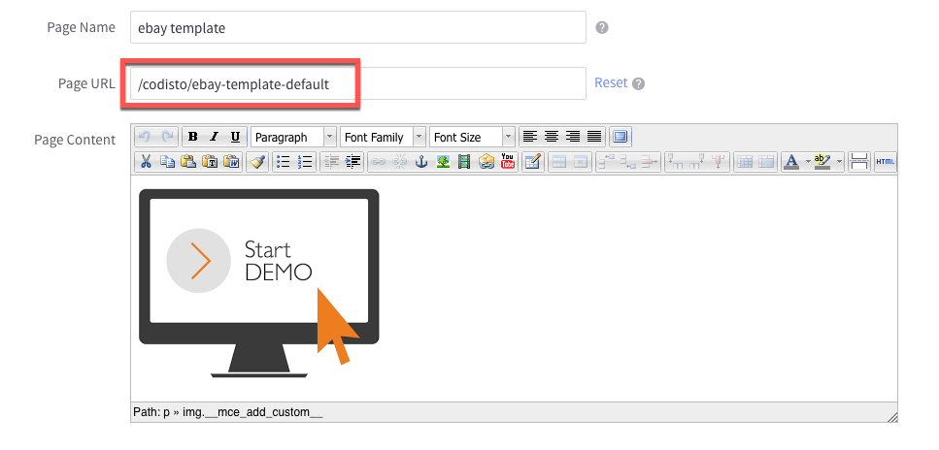
Task: Select the Start DEMO monitor image
Action: [258, 283]
